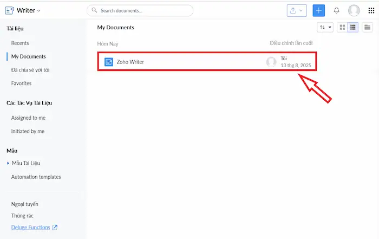Open the notifications bell
Screen dimensions: 379x239
pyautogui.click(x=337, y=10)
